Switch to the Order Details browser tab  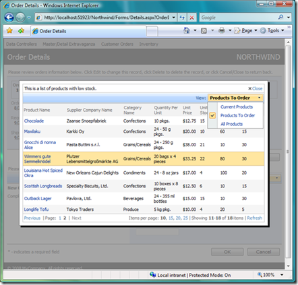tap(88, 31)
